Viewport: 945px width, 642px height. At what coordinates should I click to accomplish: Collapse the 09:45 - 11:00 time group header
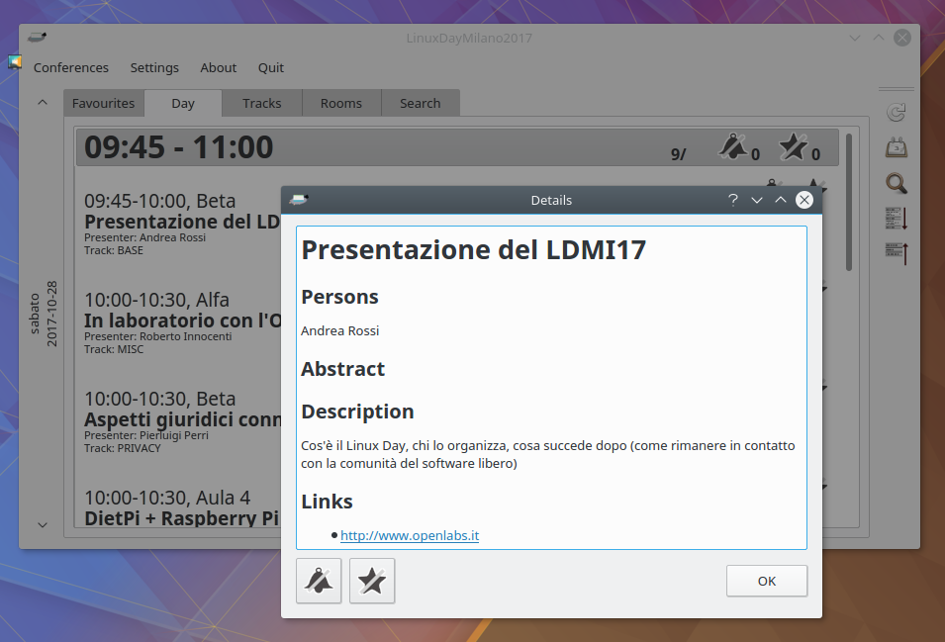coord(457,147)
